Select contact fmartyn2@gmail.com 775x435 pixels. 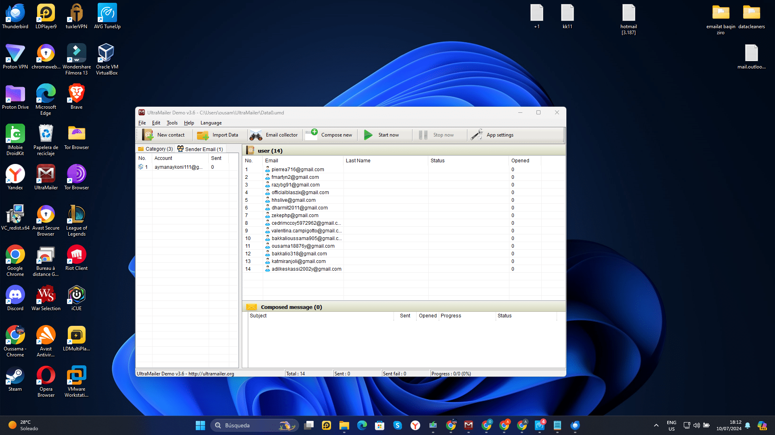click(295, 177)
